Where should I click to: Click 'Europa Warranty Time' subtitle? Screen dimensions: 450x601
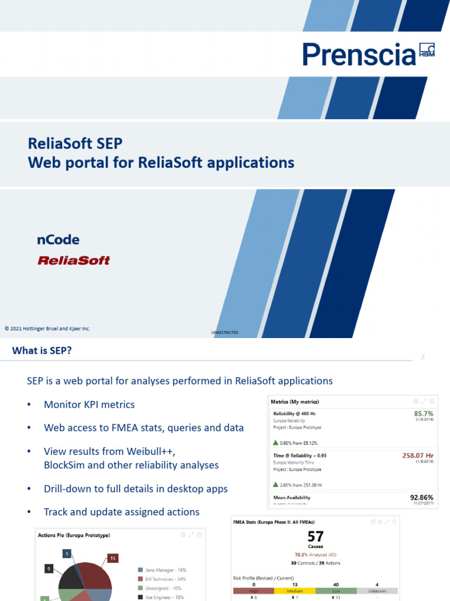tap(294, 462)
